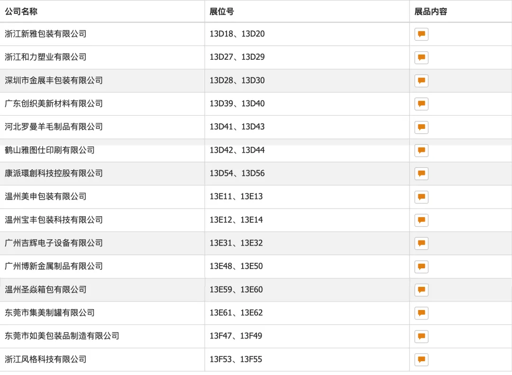Select company name 康派環創科技控股有限公司
The image size is (512, 375).
(x=54, y=173)
